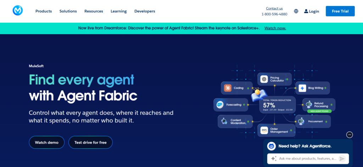Viewport: 363px width, 167px height.
Task: Click the orange Coding agent icon
Action: pos(228,88)
